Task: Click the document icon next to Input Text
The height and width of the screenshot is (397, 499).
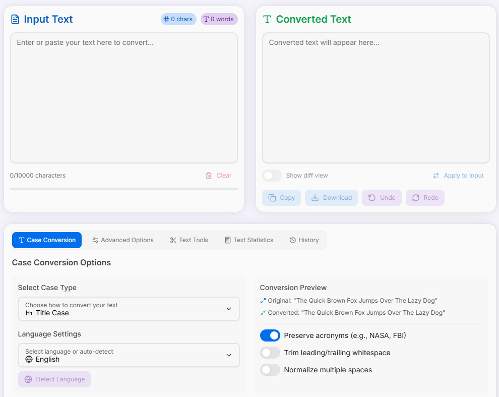Action: click(16, 19)
